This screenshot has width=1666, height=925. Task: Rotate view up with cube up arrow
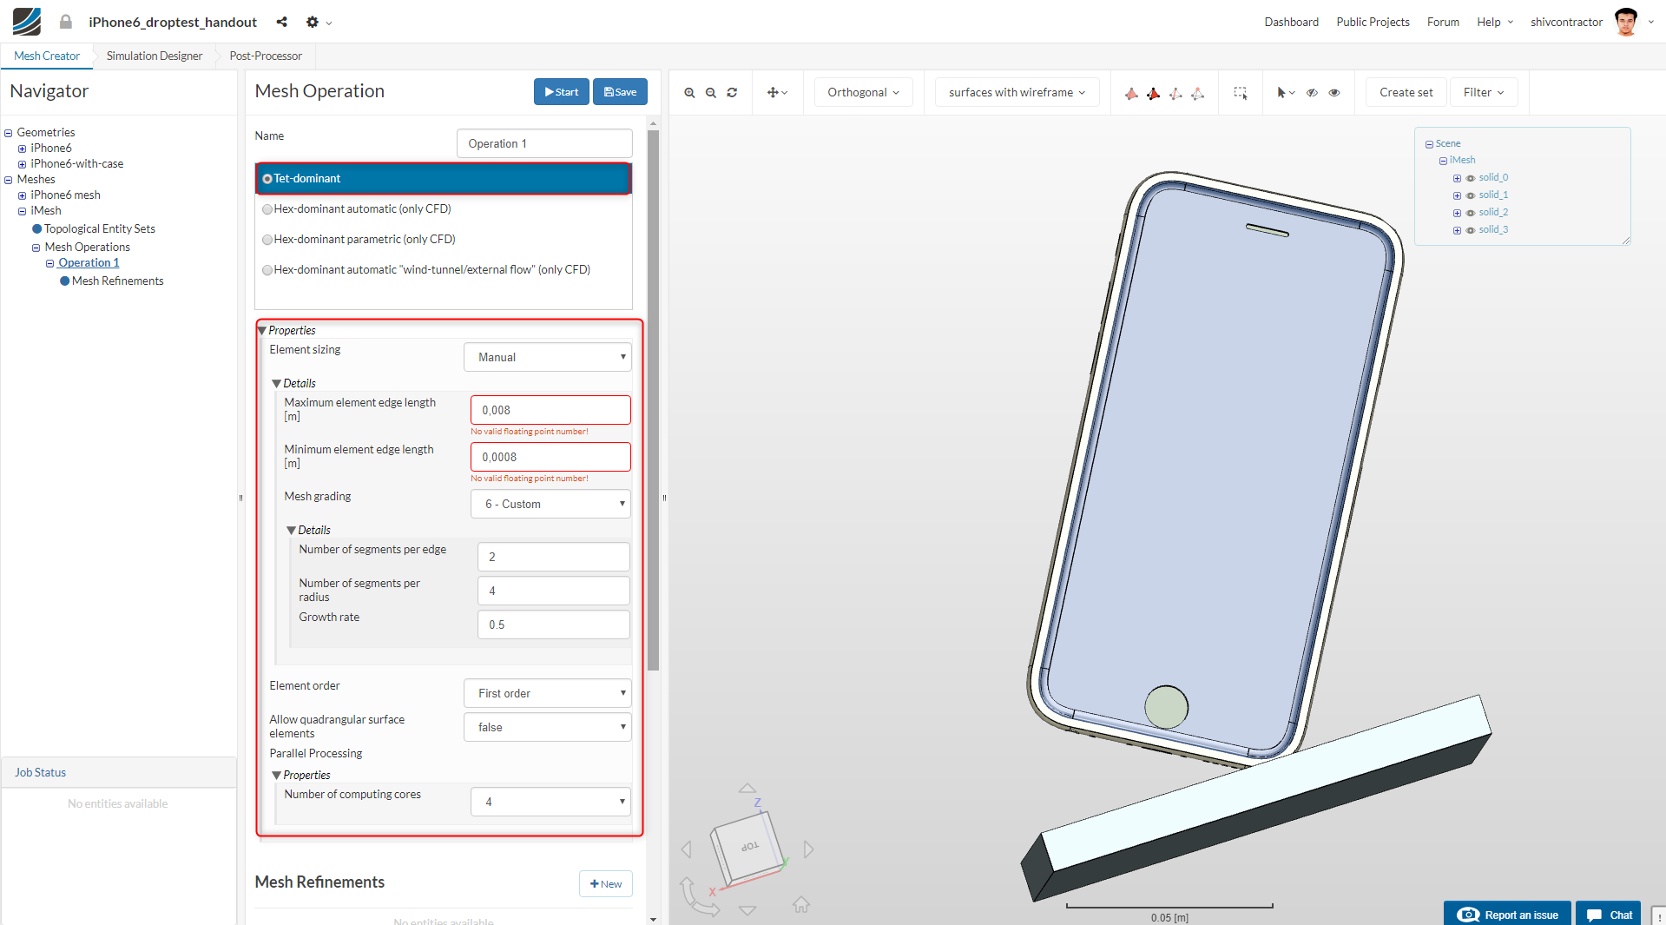coord(747,789)
